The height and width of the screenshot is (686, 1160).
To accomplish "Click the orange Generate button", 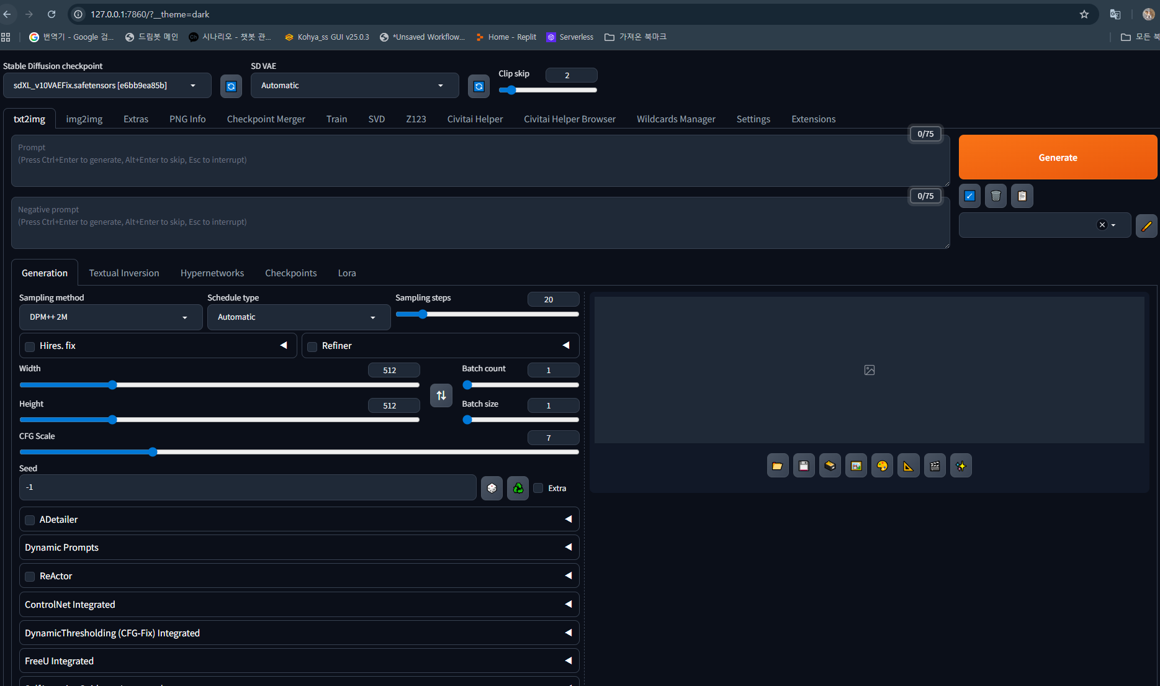I will coord(1058,158).
